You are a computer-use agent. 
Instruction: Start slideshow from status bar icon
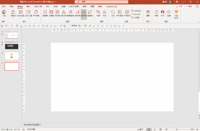[166, 129]
